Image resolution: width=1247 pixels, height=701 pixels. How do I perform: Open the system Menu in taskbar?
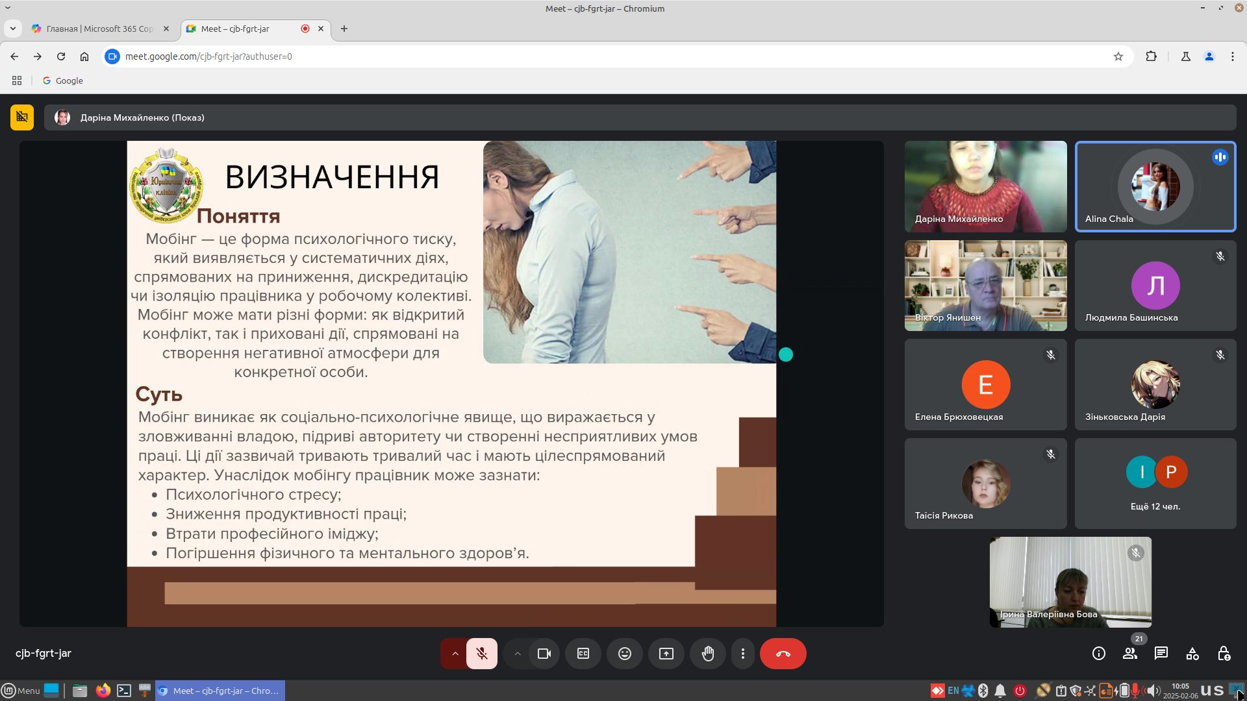click(21, 691)
